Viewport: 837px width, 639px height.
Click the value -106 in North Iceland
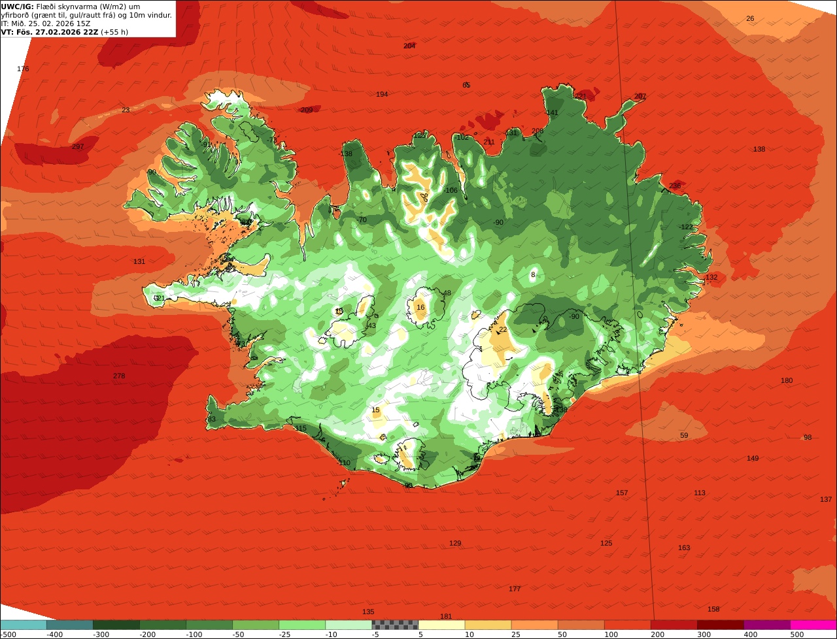tap(450, 190)
